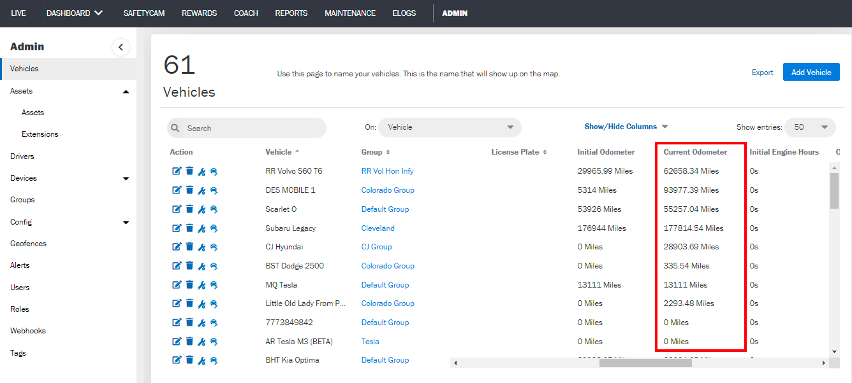Edit the RR Volvo S60 T6 vehicle
This screenshot has width=852, height=383.
click(177, 171)
